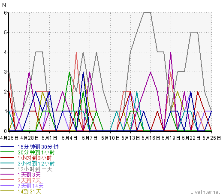Click the y-axis value 6 label
Screen dimensions: 223x196
(x=6, y=13)
